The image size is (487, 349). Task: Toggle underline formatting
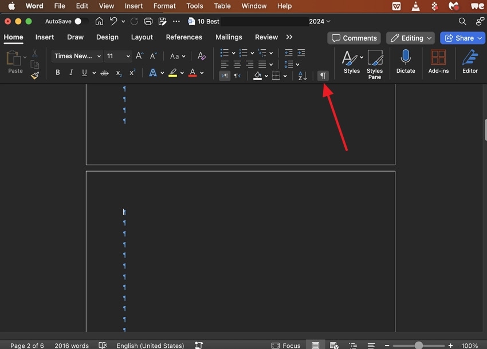(x=84, y=73)
